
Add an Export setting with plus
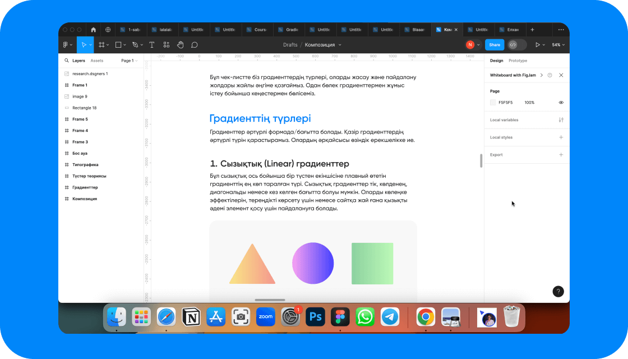[561, 155]
